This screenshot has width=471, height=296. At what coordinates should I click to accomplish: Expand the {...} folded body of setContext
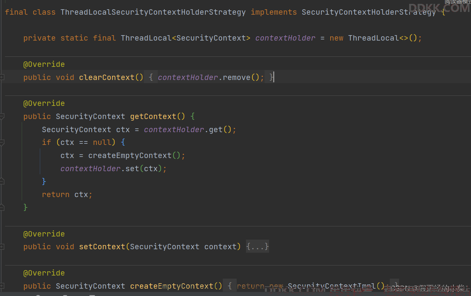tap(257, 247)
